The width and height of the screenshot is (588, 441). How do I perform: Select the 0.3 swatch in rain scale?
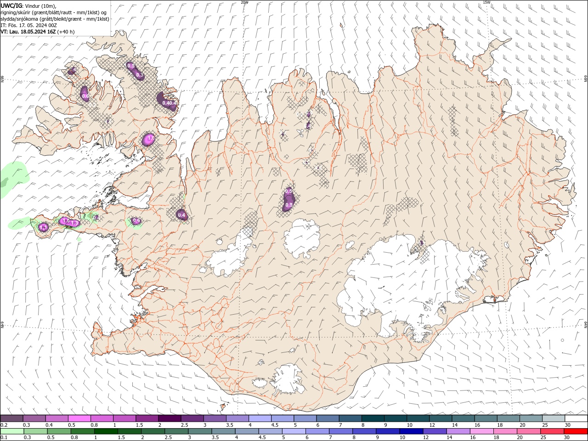[35, 431]
